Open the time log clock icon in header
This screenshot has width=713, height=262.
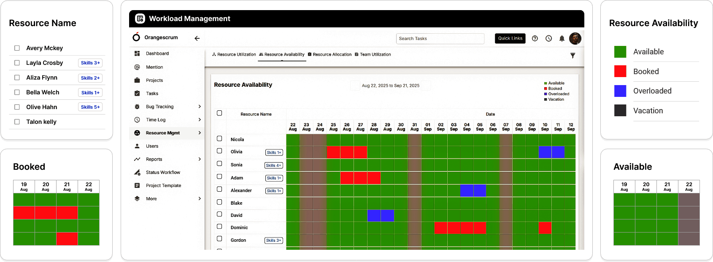[548, 38]
